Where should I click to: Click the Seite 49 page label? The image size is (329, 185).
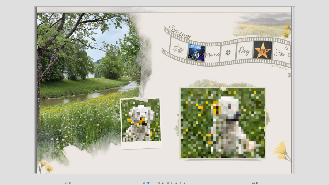255,182
